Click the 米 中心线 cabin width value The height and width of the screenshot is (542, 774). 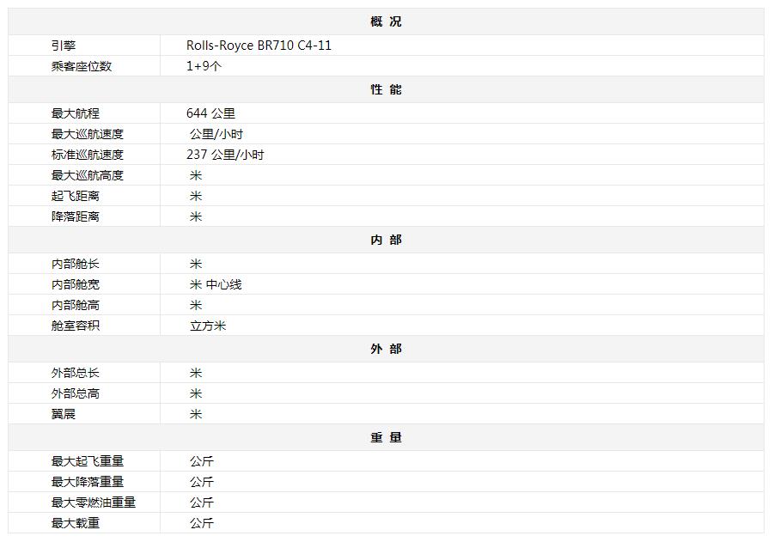216,284
